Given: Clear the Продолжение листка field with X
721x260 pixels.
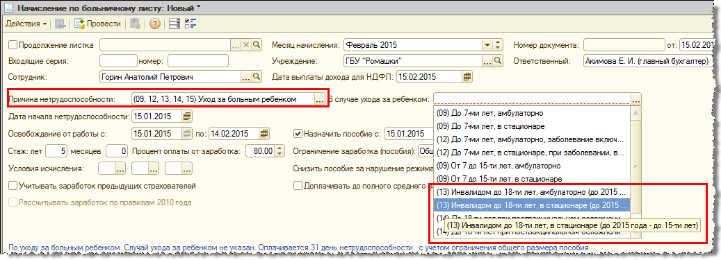Looking at the screenshot, I should 246,44.
